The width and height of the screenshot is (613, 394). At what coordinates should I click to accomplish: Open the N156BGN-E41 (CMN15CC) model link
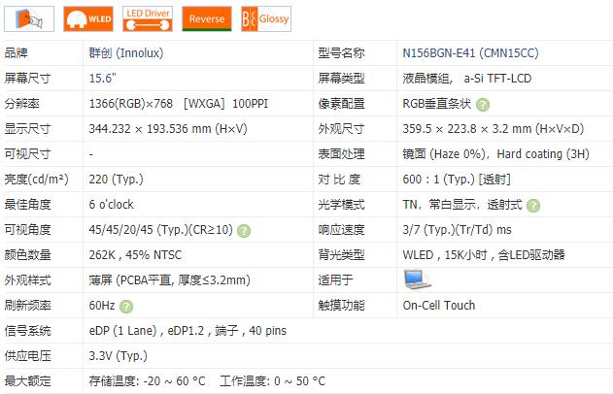click(470, 52)
